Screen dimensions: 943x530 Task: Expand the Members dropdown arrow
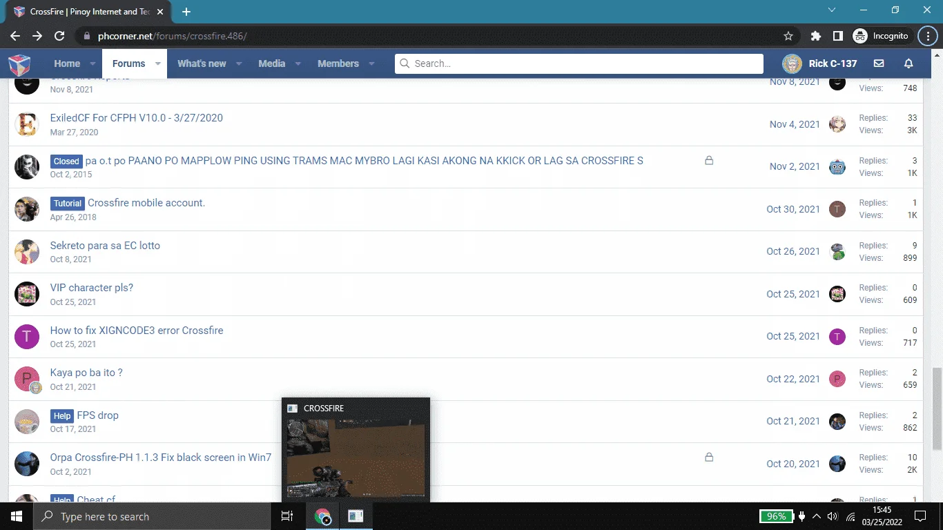pos(371,64)
